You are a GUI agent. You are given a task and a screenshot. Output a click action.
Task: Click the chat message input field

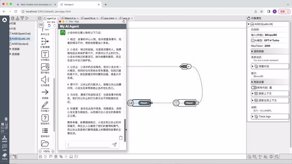tap(89, 144)
